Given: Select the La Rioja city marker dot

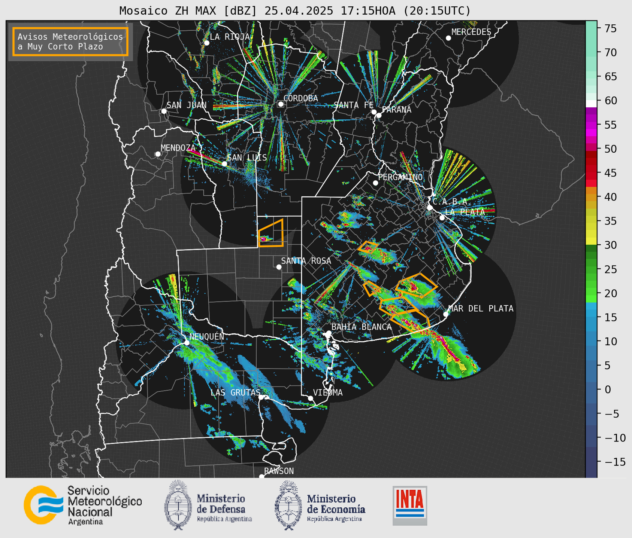Looking at the screenshot, I should tap(207, 43).
